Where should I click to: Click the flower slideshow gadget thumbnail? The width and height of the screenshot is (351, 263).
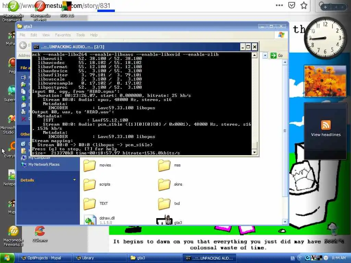pyautogui.click(x=325, y=81)
